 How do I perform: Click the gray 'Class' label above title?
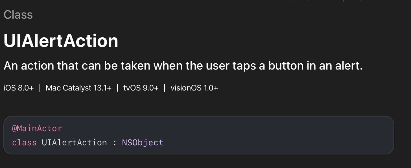coord(18,15)
